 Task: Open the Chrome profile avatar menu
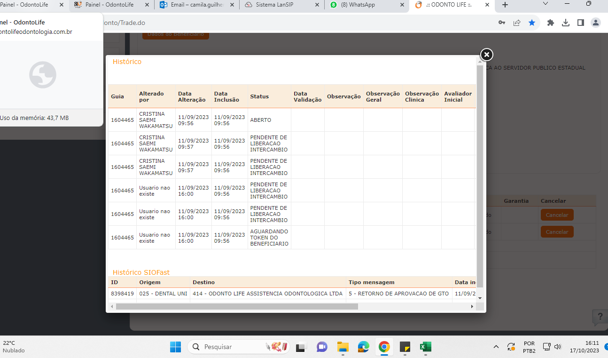click(x=596, y=23)
